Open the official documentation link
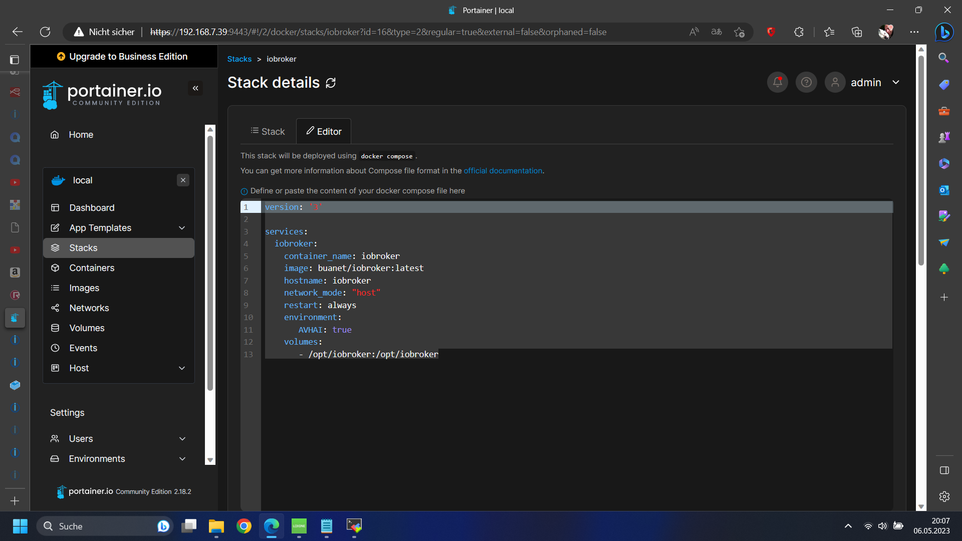This screenshot has height=541, width=962. (x=503, y=171)
